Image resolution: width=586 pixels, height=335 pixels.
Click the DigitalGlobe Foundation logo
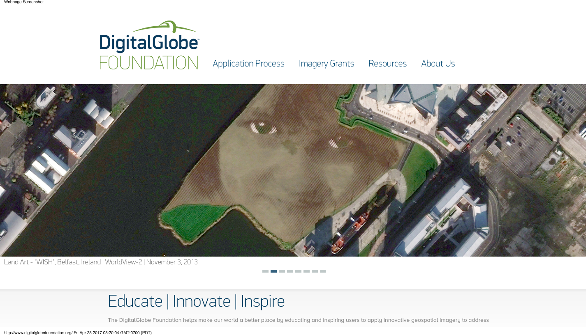click(149, 45)
